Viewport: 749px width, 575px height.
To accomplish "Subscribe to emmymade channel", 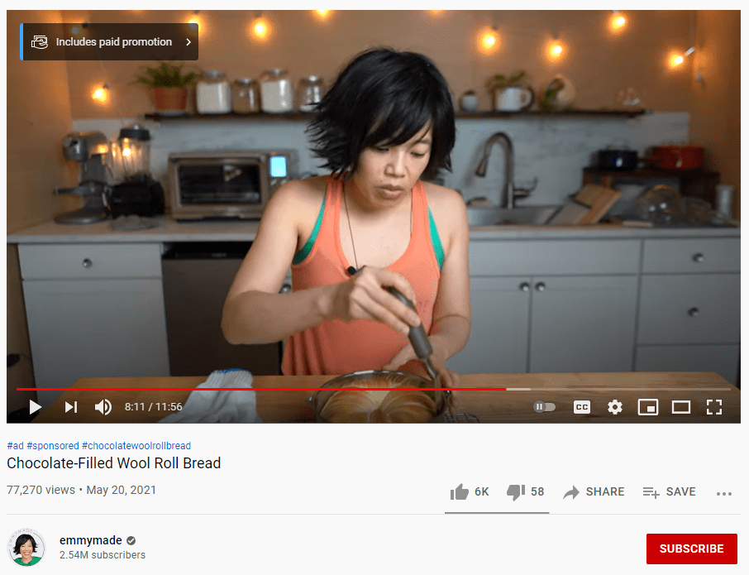I will [692, 549].
